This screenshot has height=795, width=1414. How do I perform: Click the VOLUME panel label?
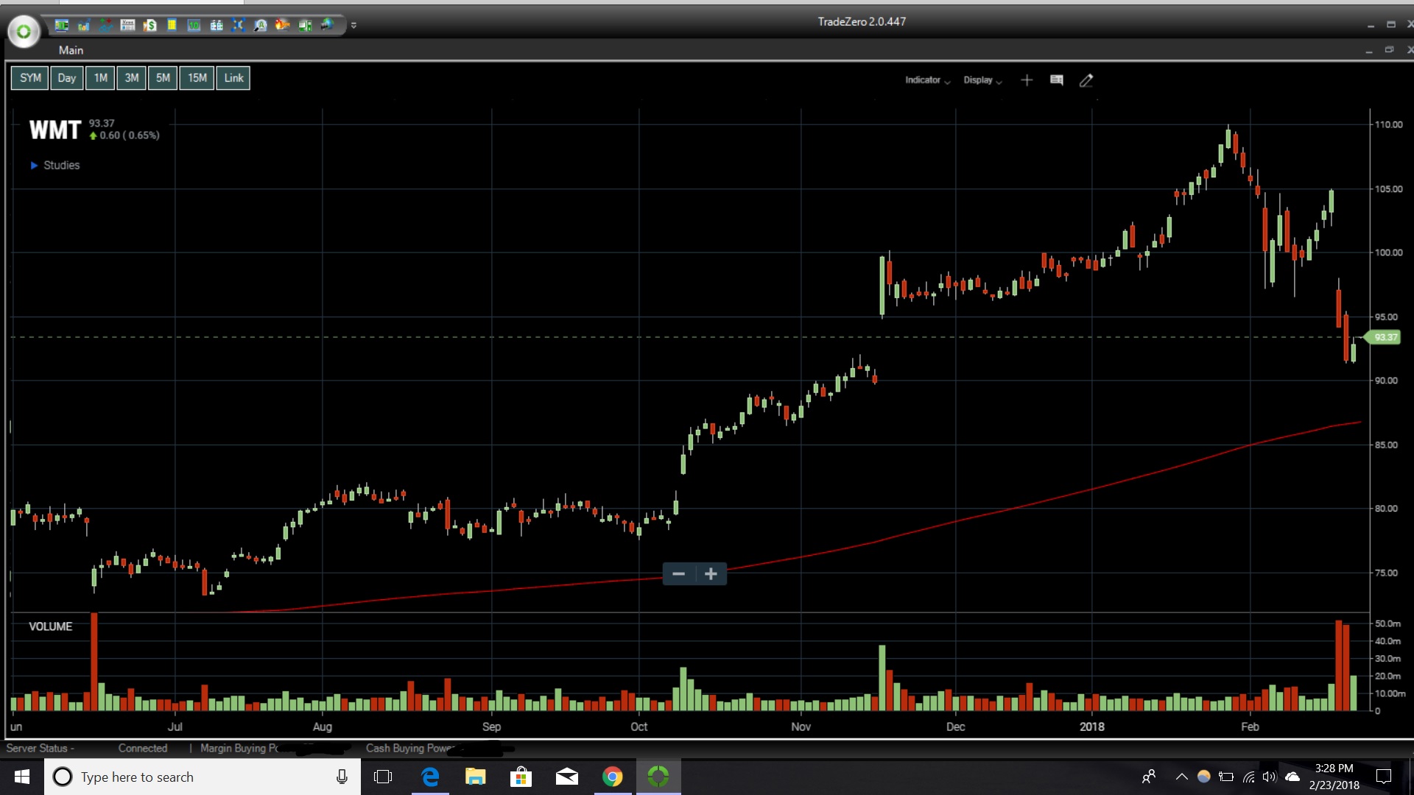point(50,626)
